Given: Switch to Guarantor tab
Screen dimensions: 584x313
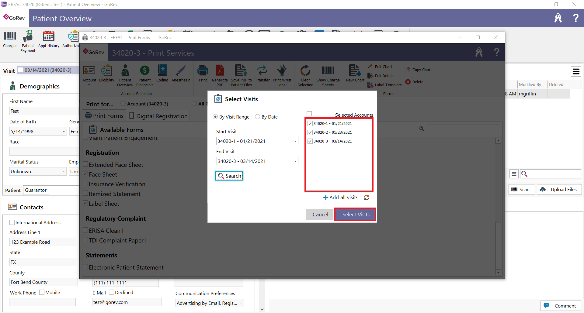Looking at the screenshot, I should tap(36, 190).
